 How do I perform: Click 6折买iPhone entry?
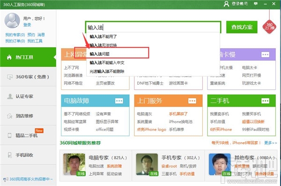coord(221,129)
